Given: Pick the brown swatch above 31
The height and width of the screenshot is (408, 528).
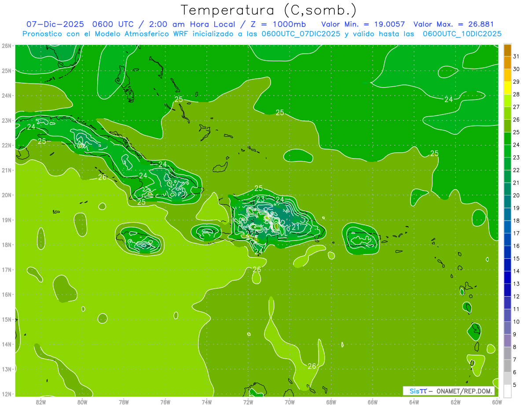Looking at the screenshot, I should click(507, 50).
